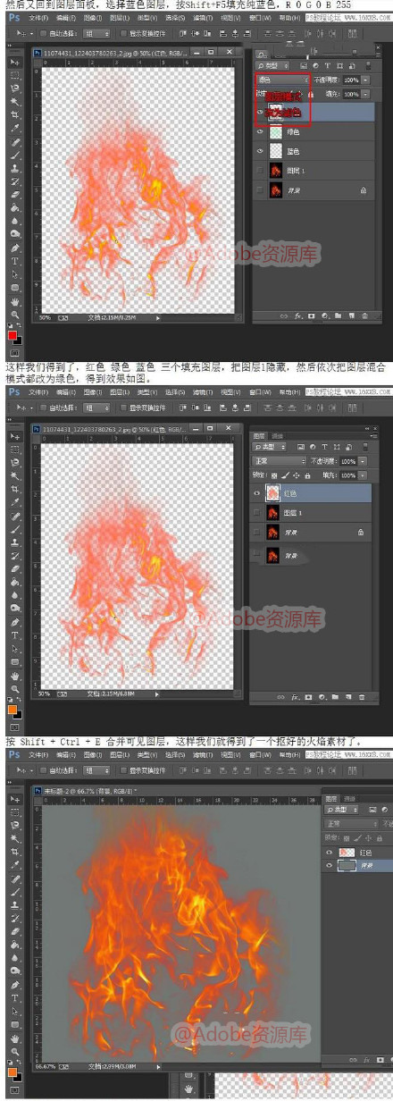Select the Rectangle shape tool in the 未标题-2 window
The width and height of the screenshot is (393, 1101).
[x=15, y=1024]
